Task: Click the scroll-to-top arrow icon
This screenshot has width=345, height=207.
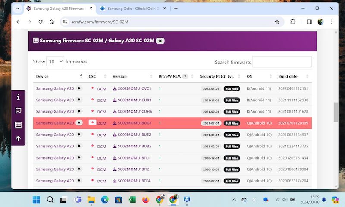Action: 18,138
